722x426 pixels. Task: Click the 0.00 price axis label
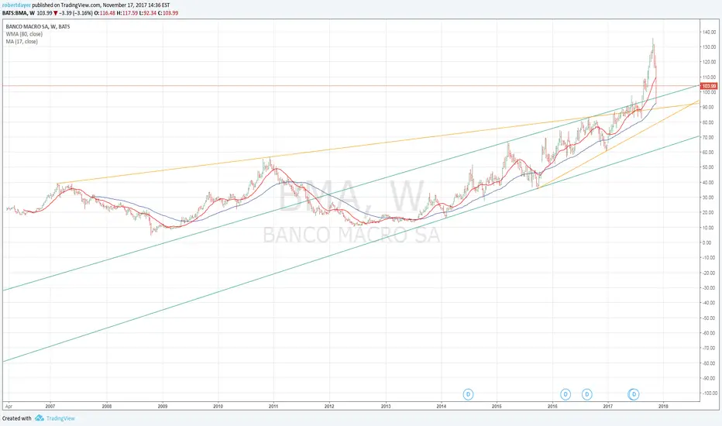tap(707, 242)
